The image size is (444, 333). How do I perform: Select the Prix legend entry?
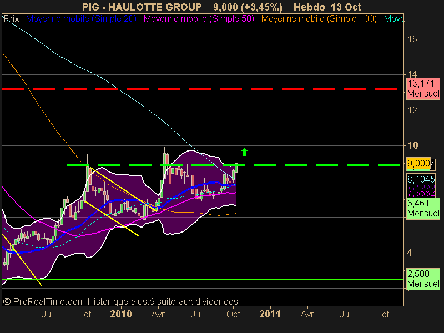11,19
